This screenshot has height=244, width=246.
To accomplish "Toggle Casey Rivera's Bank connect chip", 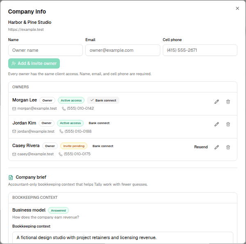I will tap(103, 146).
